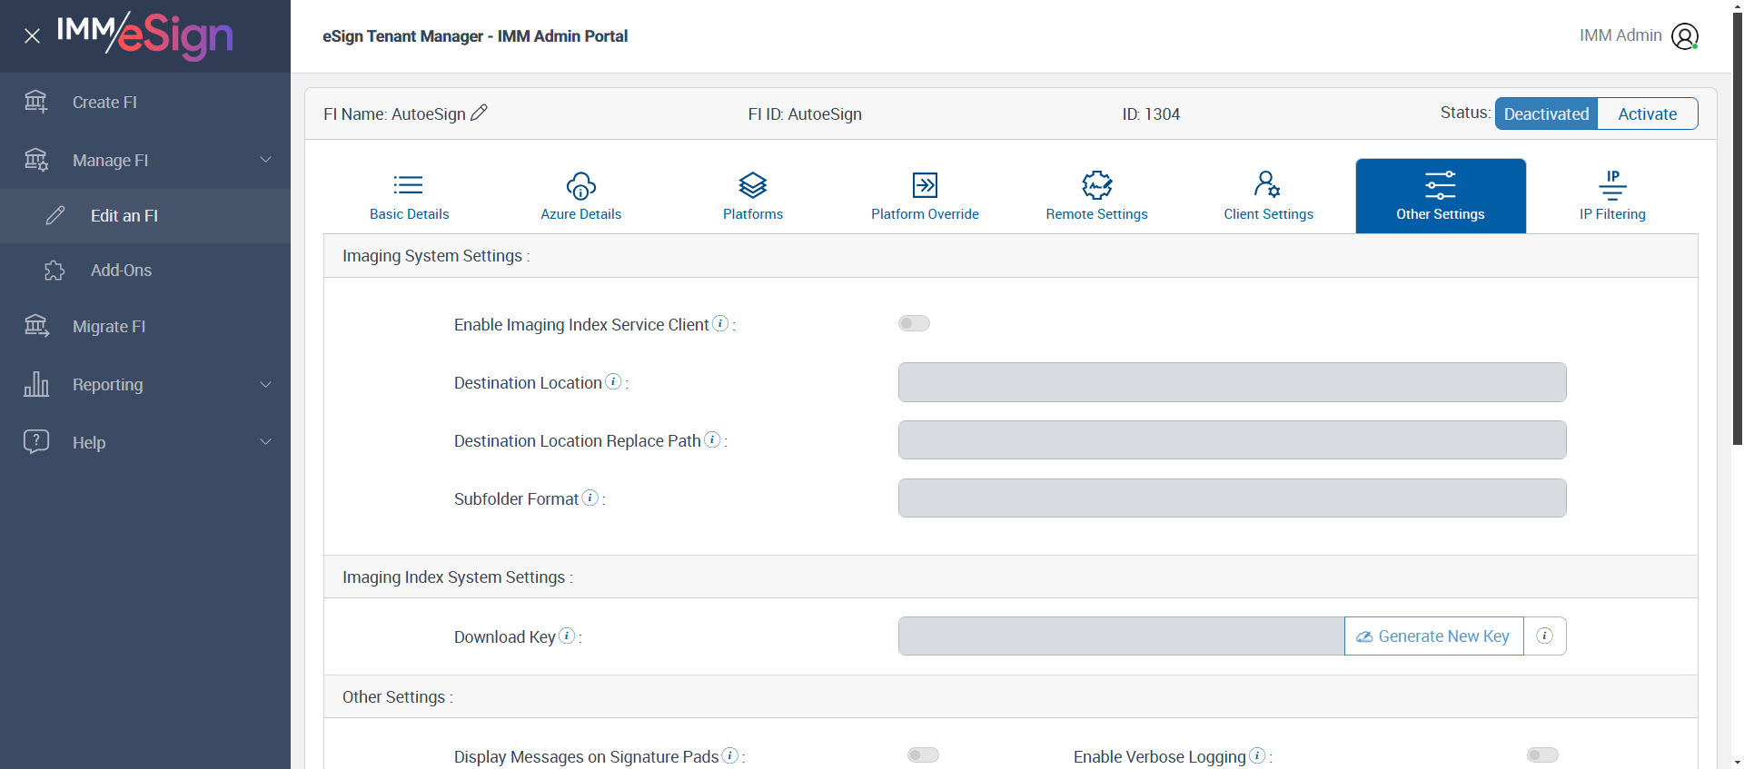Click the info icon right of Generate New Key

click(x=1544, y=636)
